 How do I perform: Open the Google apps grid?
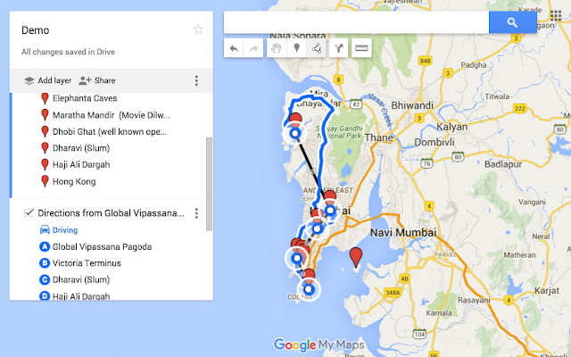556,16
